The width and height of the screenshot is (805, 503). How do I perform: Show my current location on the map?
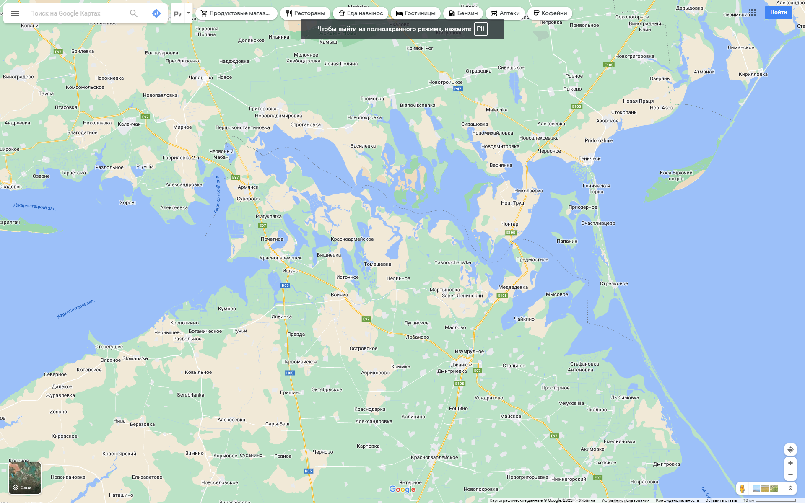790,450
